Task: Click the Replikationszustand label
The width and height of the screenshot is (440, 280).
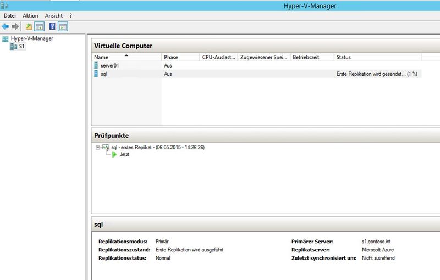Action: (124, 250)
